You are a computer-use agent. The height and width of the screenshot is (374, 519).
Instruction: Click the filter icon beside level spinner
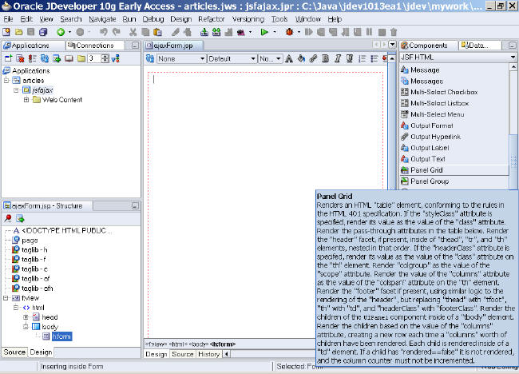tap(116, 58)
